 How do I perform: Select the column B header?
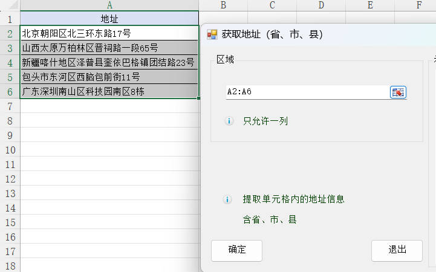(x=223, y=5)
